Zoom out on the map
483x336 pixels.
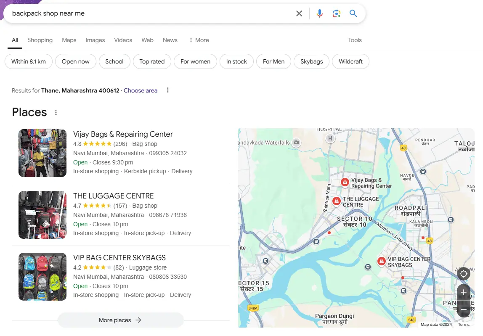click(463, 309)
